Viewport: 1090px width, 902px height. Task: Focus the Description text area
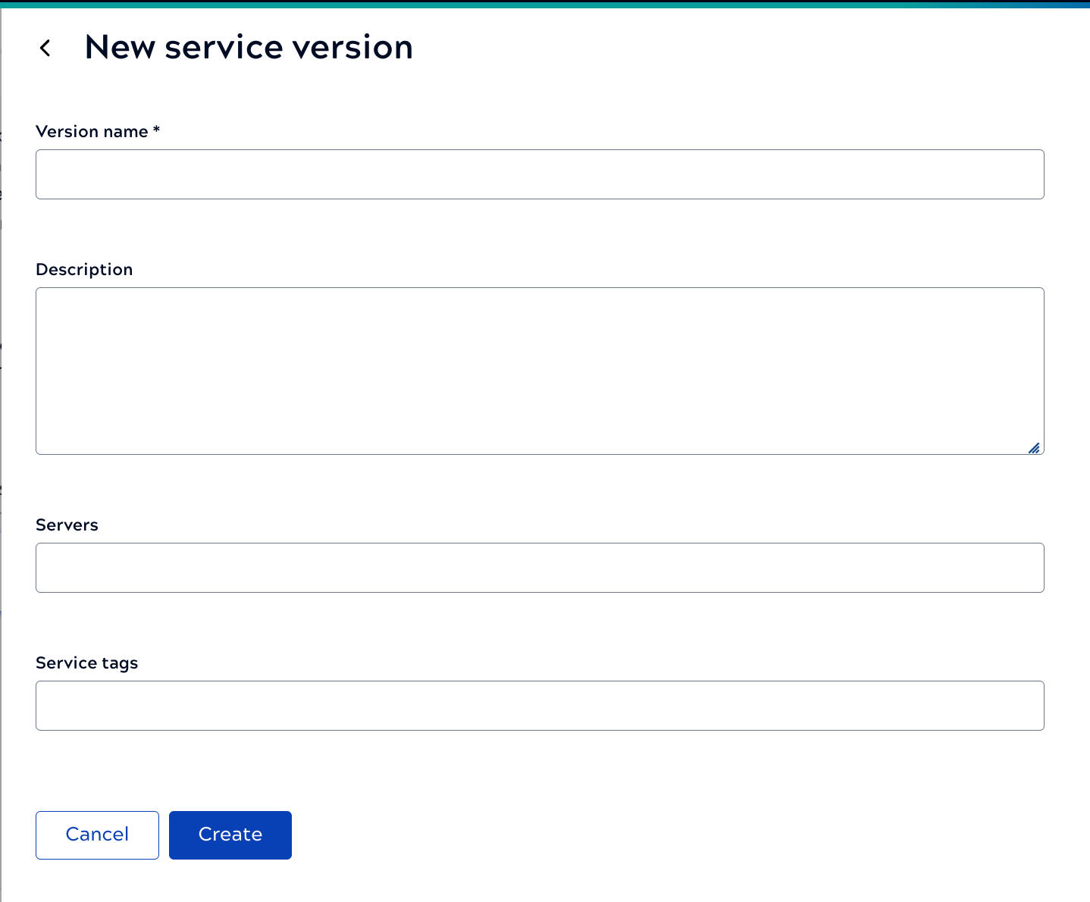tap(540, 371)
